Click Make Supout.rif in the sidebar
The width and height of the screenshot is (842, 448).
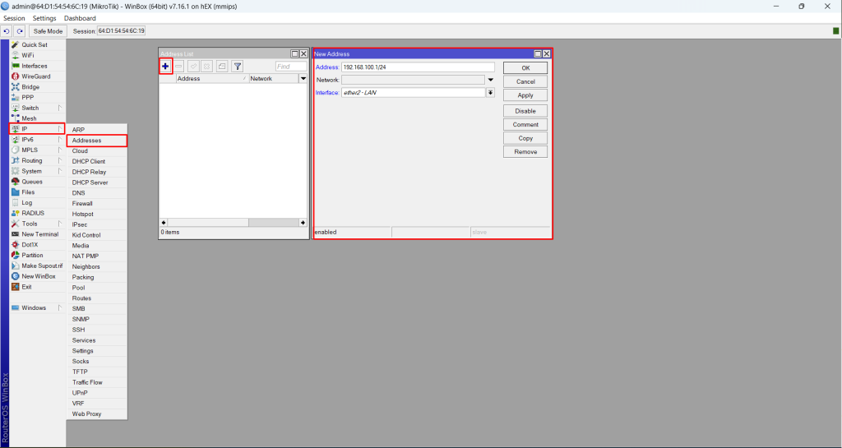42,266
